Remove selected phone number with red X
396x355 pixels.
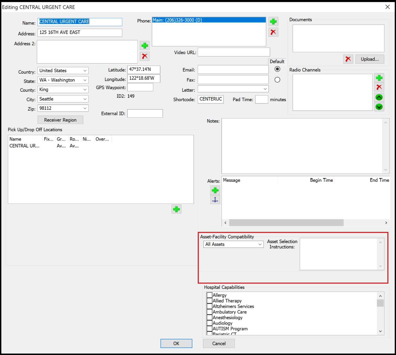(x=273, y=32)
